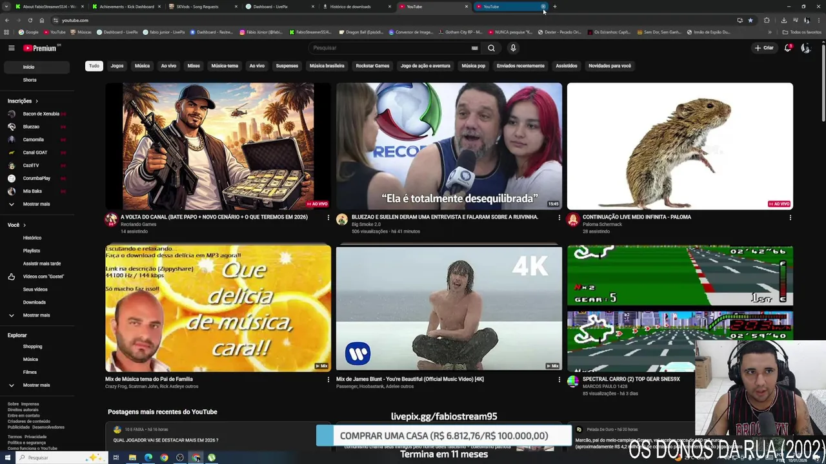
Task: Open the James Blunt 4K mix thumbnail
Action: click(x=449, y=308)
